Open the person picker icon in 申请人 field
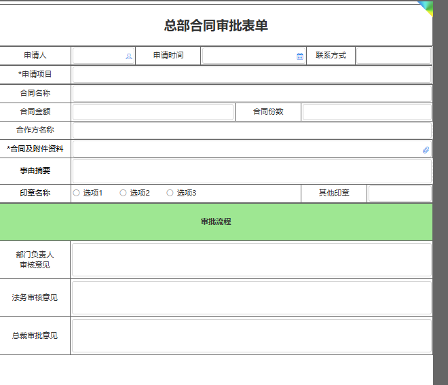 click(129, 56)
